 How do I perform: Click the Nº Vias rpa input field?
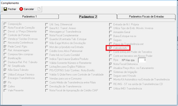(x=142, y=60)
